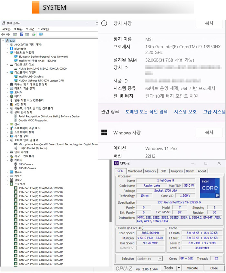The image size is (226, 273).
Task: Open the Socket #1 selection dropdown
Action: 160,259
